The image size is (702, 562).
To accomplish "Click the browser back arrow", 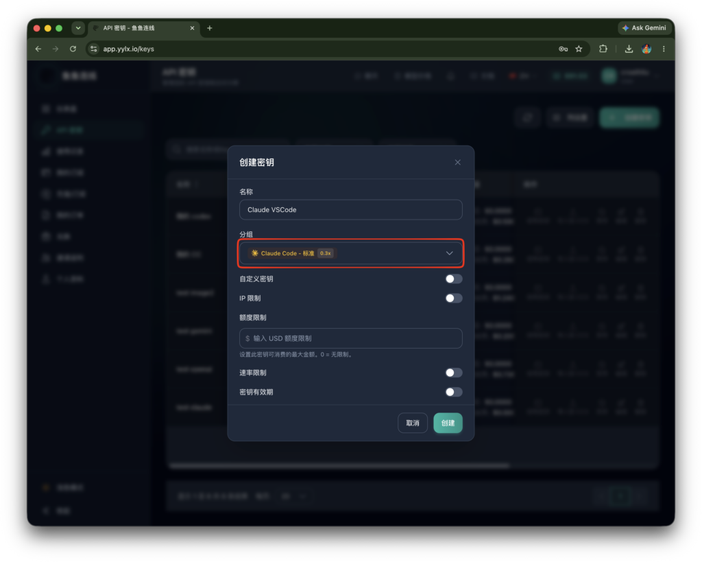I will [x=38, y=49].
